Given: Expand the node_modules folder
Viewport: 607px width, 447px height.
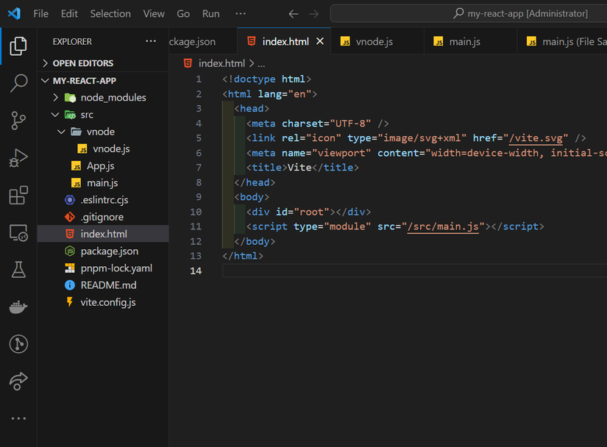Looking at the screenshot, I should coord(113,97).
